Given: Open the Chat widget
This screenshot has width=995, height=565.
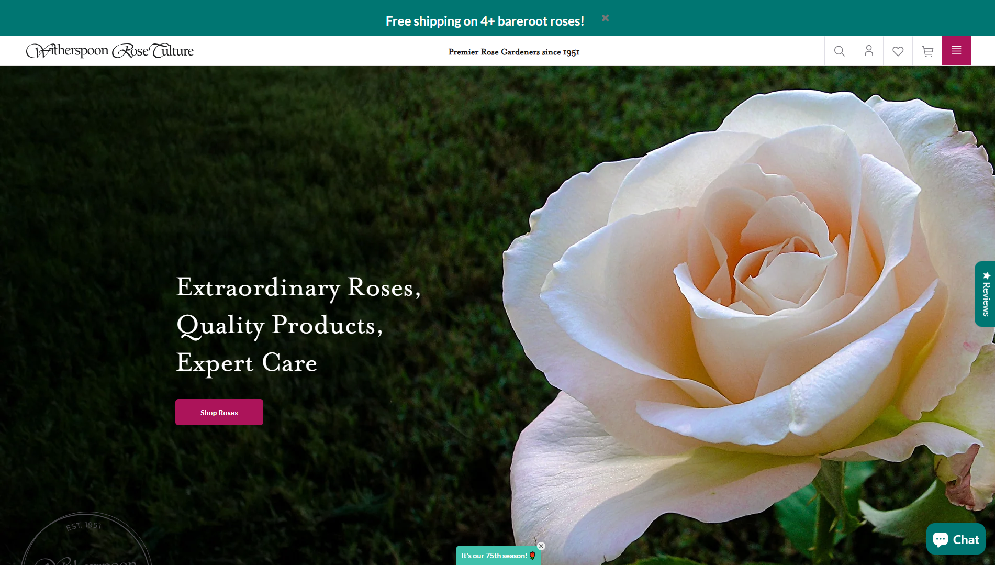Looking at the screenshot, I should pos(956,539).
